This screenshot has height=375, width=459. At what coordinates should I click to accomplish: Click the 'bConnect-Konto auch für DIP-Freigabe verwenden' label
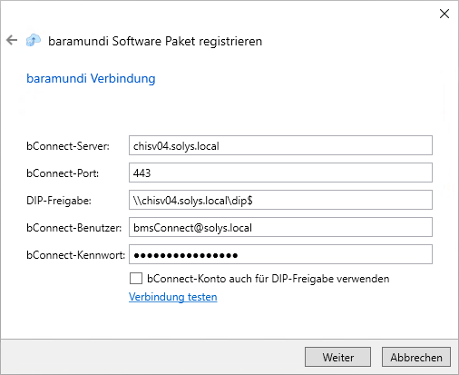(x=269, y=279)
